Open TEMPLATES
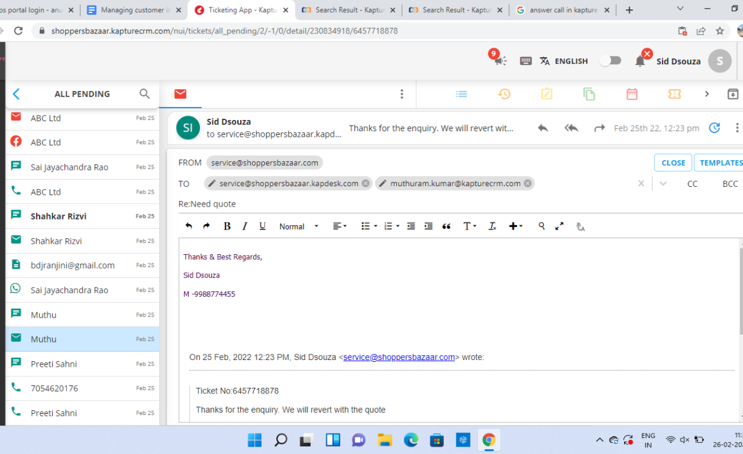The width and height of the screenshot is (743, 454). click(719, 163)
